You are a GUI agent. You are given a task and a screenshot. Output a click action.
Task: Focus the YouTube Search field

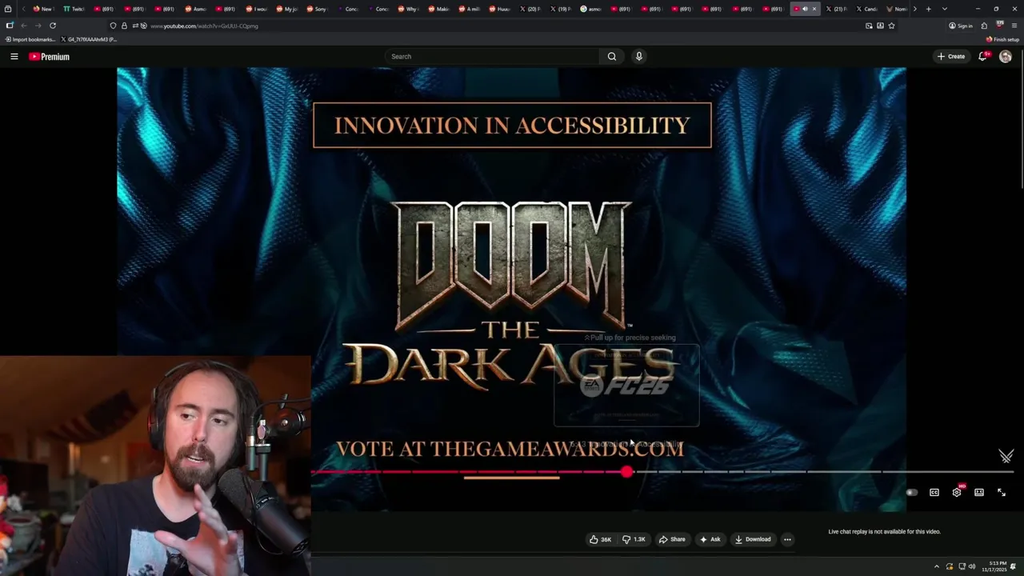click(x=492, y=57)
